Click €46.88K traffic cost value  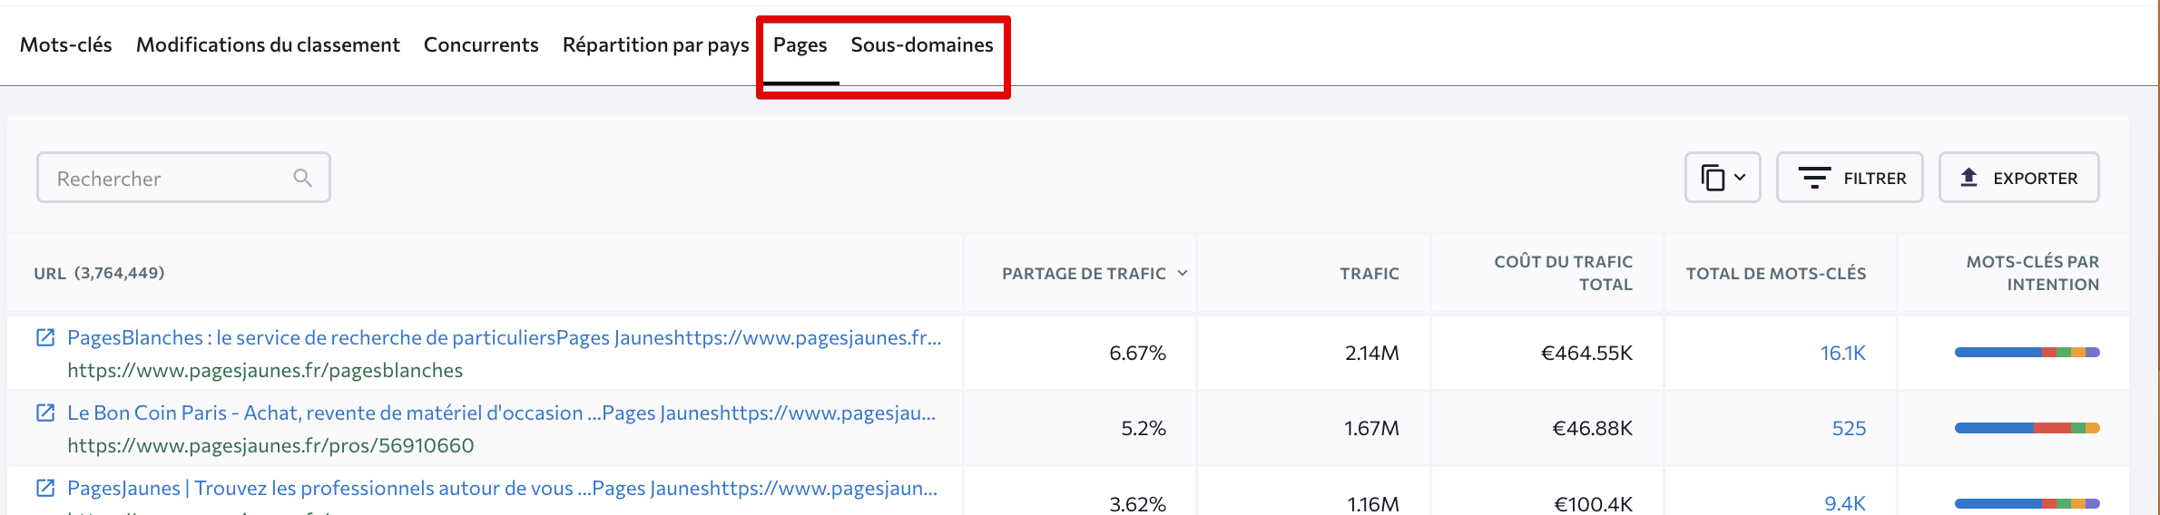click(x=1592, y=428)
